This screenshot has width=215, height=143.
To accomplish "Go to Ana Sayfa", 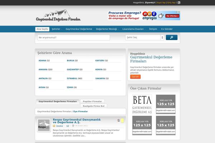I will pos(42,29).
